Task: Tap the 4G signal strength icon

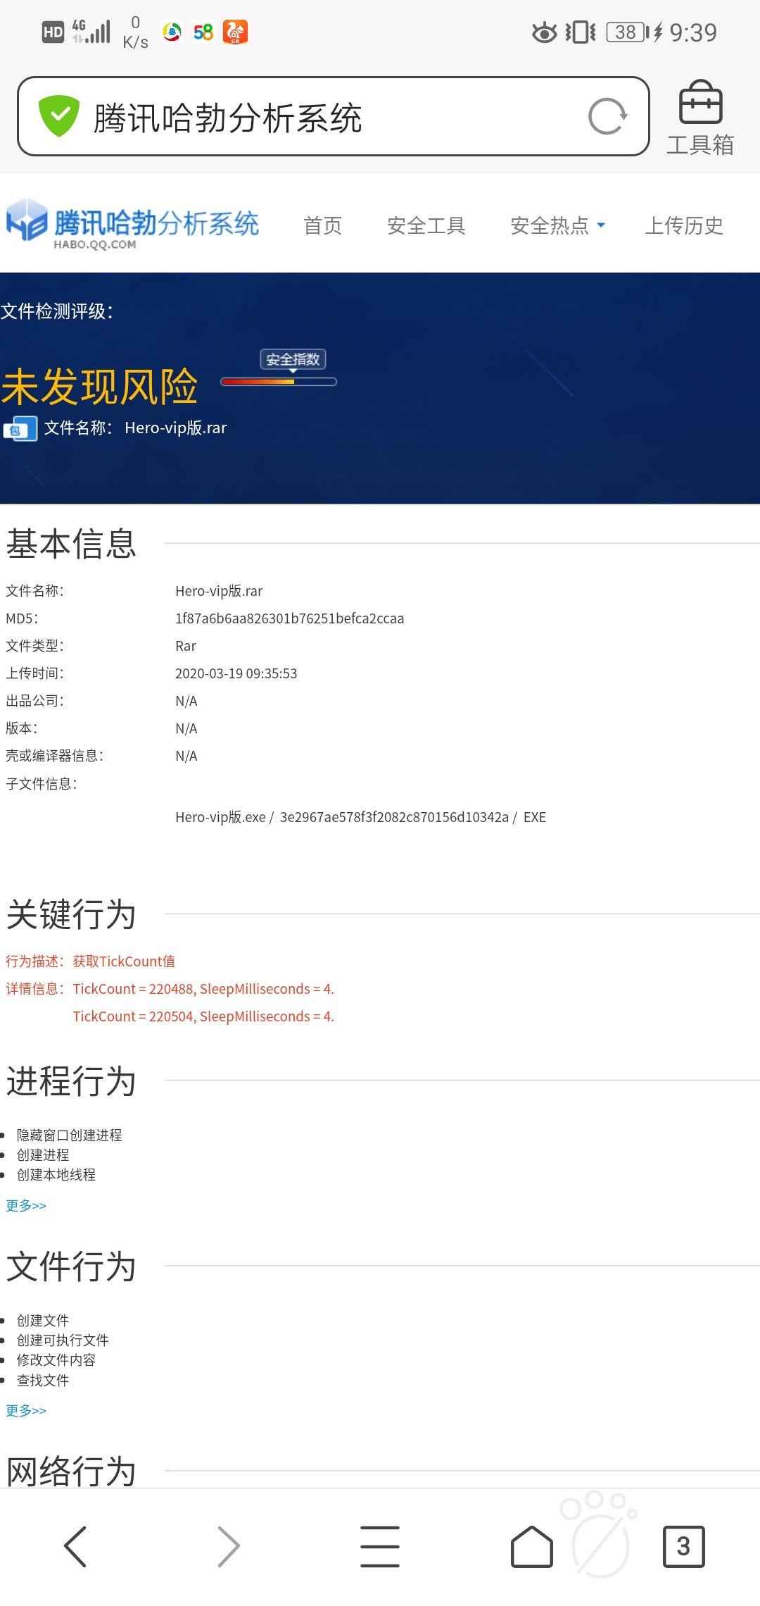Action: [91, 32]
